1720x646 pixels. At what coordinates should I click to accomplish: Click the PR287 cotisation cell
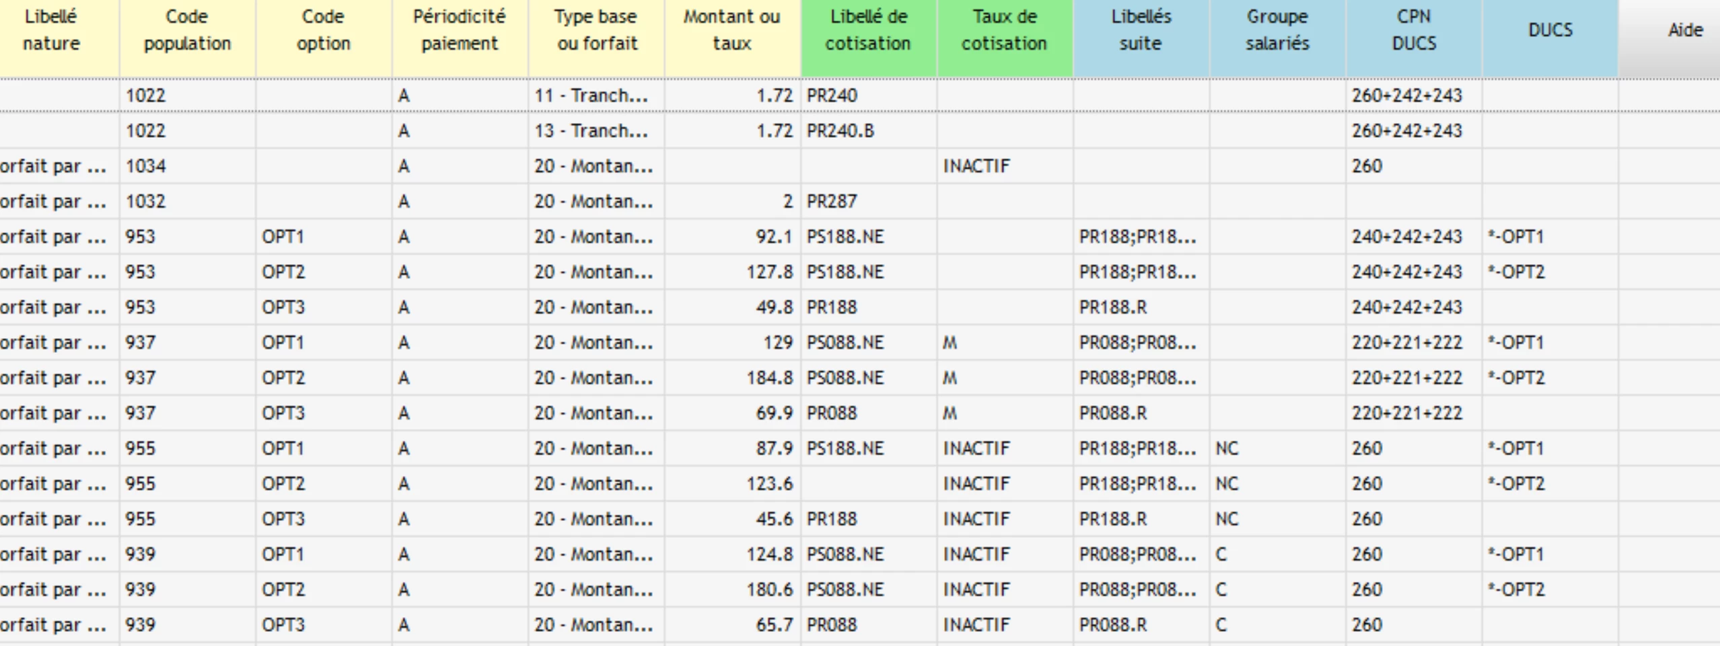[x=868, y=201]
